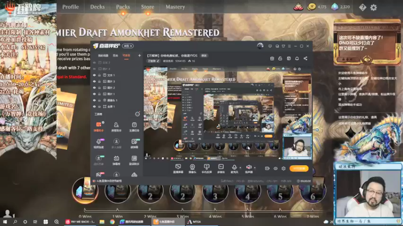Expand microphone volume arrow
This screenshot has width=403, height=226.
[x=241, y=168]
